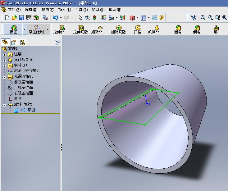Select 右视基准面 plane in the tree
The height and width of the screenshot is (191, 228).
(21, 93)
